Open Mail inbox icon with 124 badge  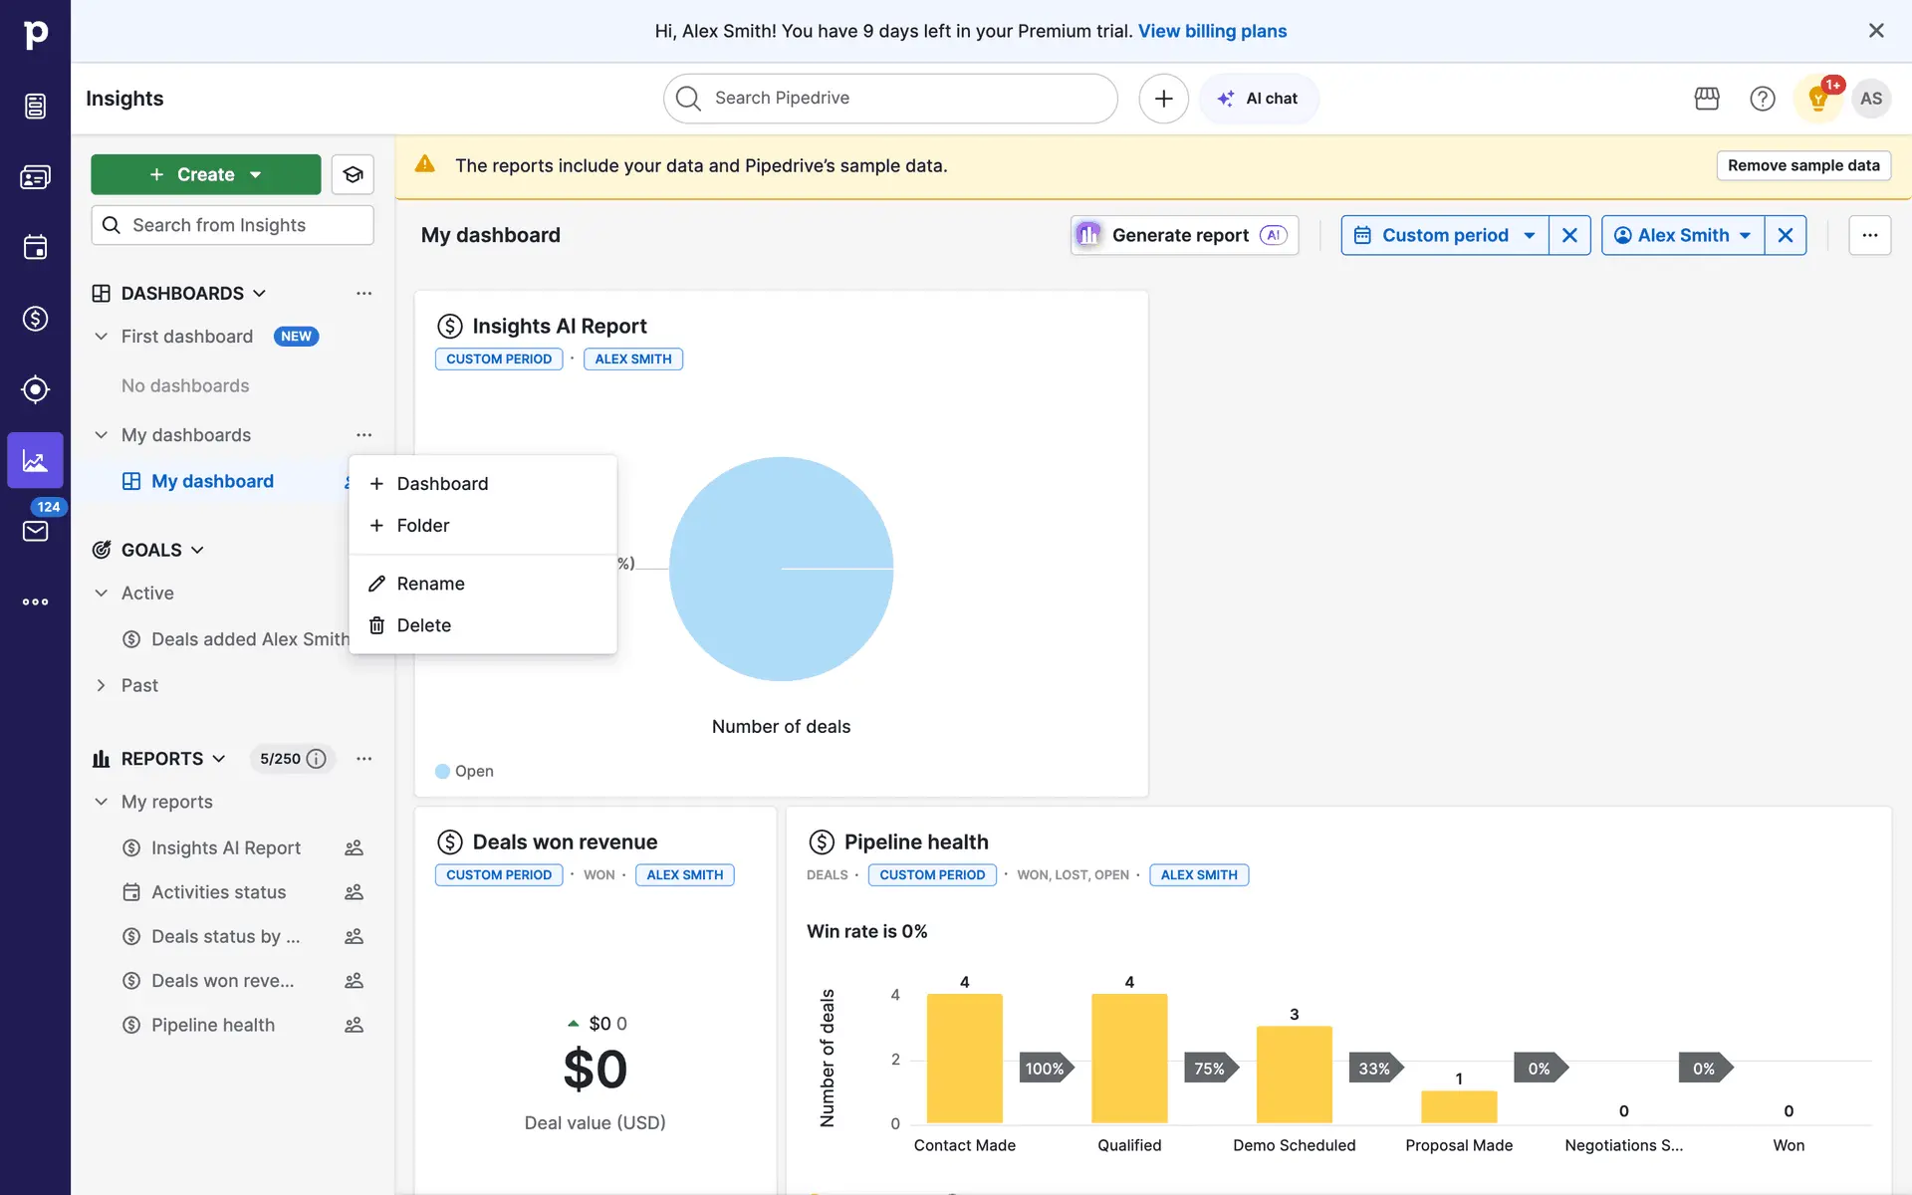pos(35,531)
